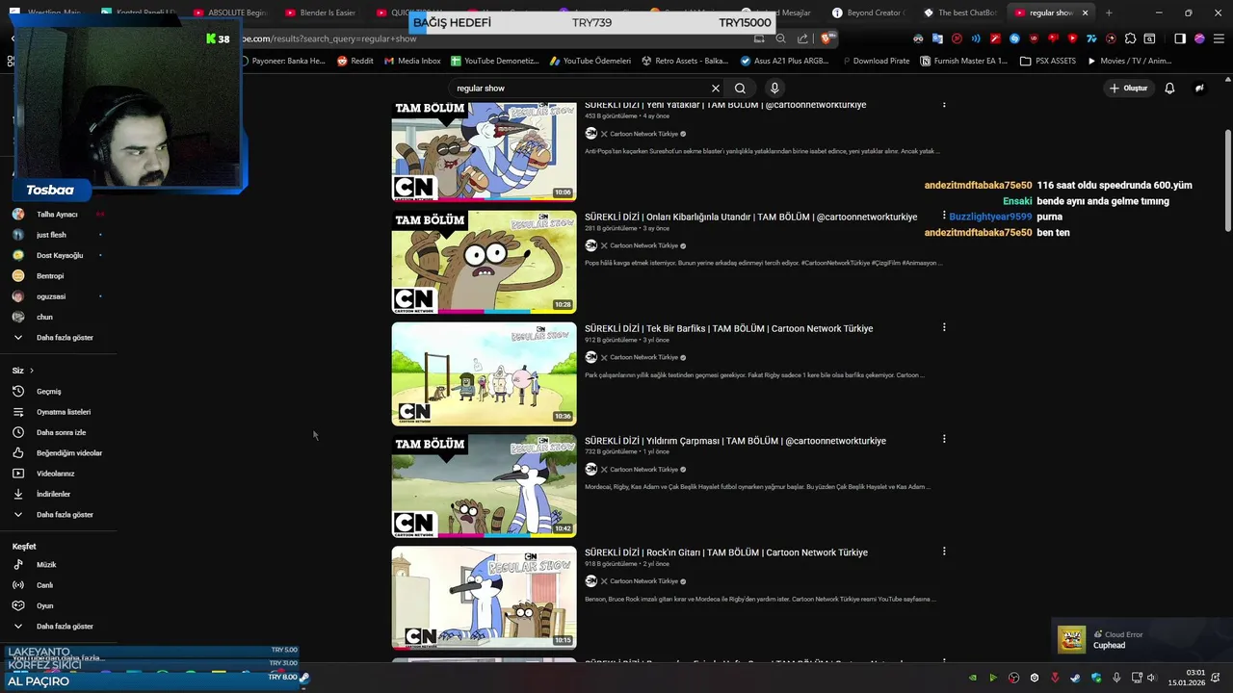Clear the search box with the X icon
Image resolution: width=1233 pixels, height=693 pixels.
(716, 88)
